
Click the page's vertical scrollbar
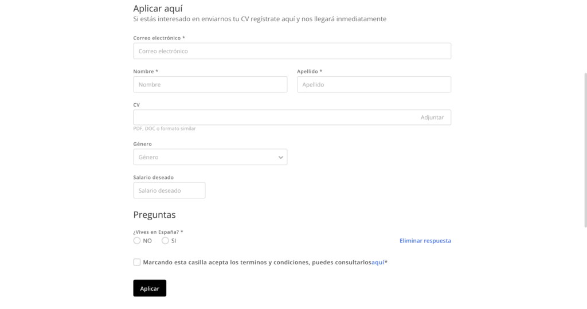584,149
